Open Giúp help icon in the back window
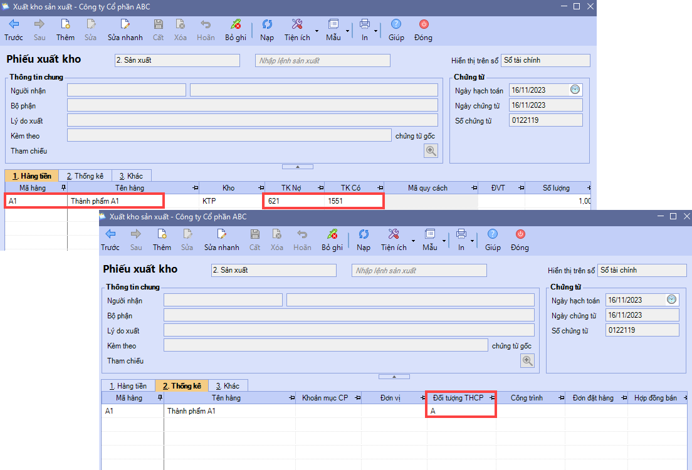The height and width of the screenshot is (470, 692). [x=396, y=25]
